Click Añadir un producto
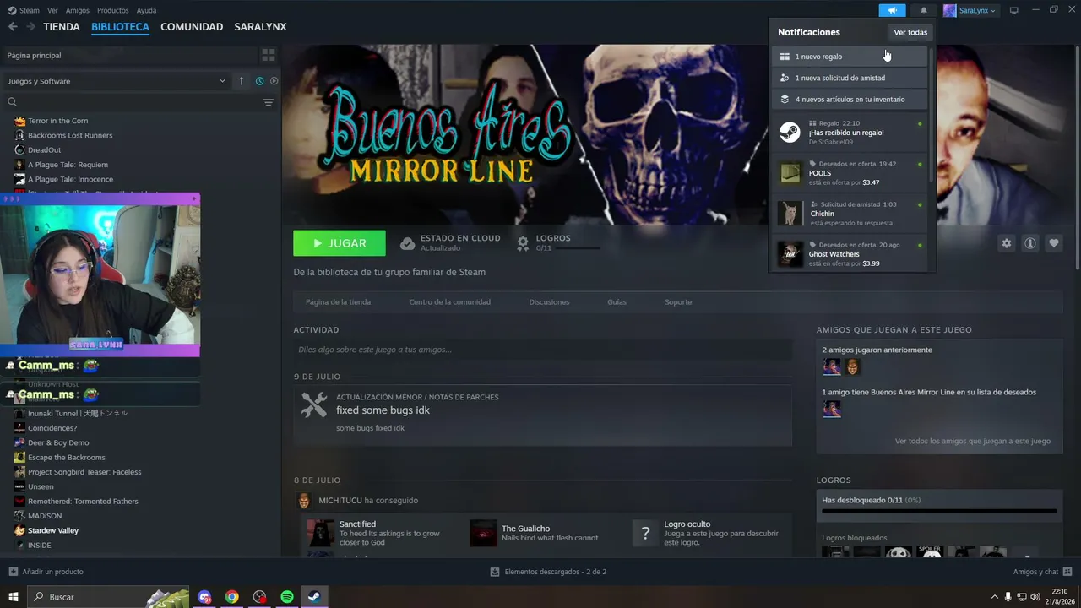 (46, 572)
